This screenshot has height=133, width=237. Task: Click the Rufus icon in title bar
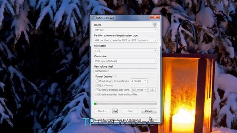pos(93,18)
